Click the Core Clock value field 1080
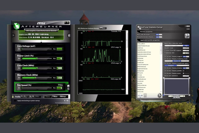This screenshot has width=199, height=133. (59, 68)
